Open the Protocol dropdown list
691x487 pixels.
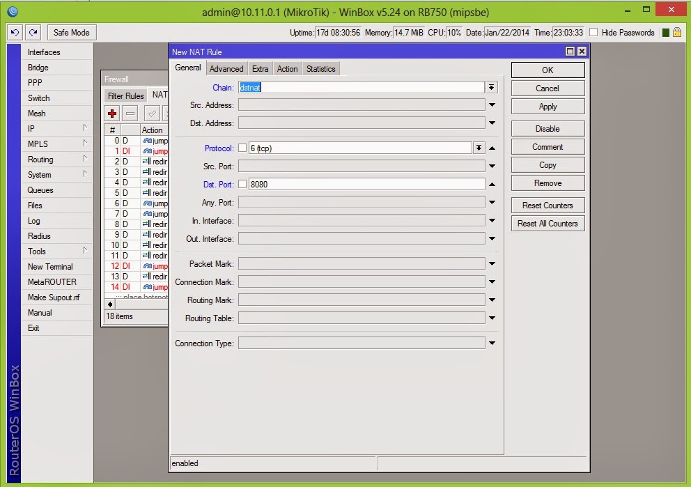tap(479, 148)
